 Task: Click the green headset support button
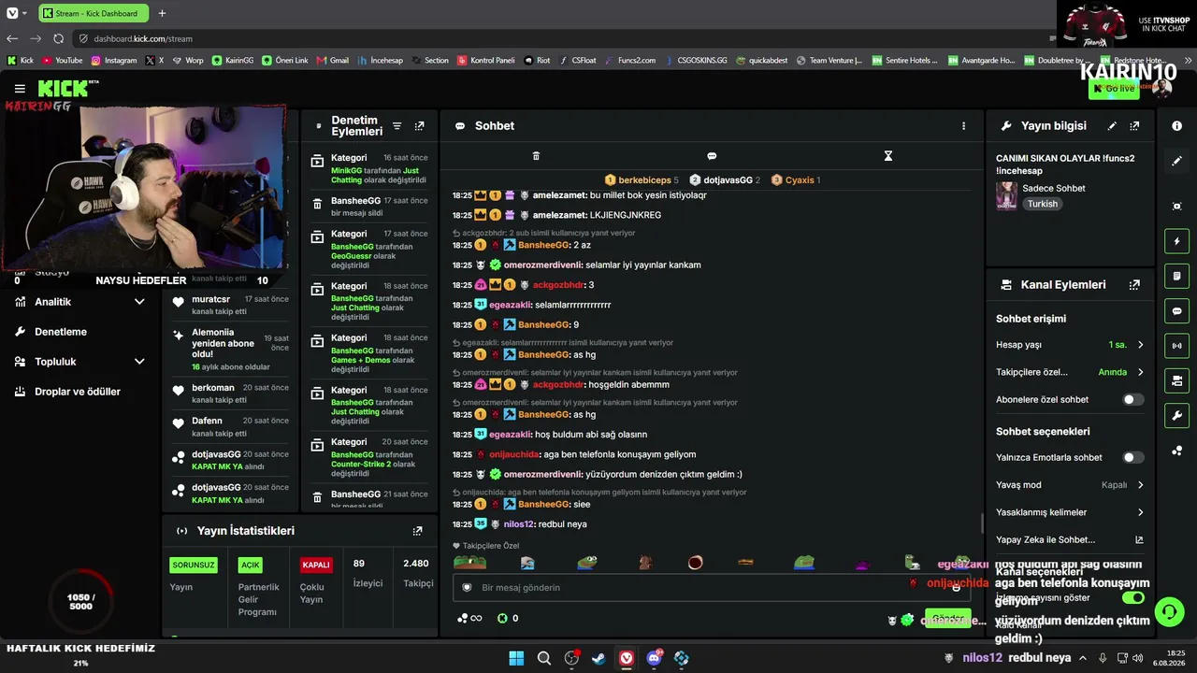point(1169,612)
